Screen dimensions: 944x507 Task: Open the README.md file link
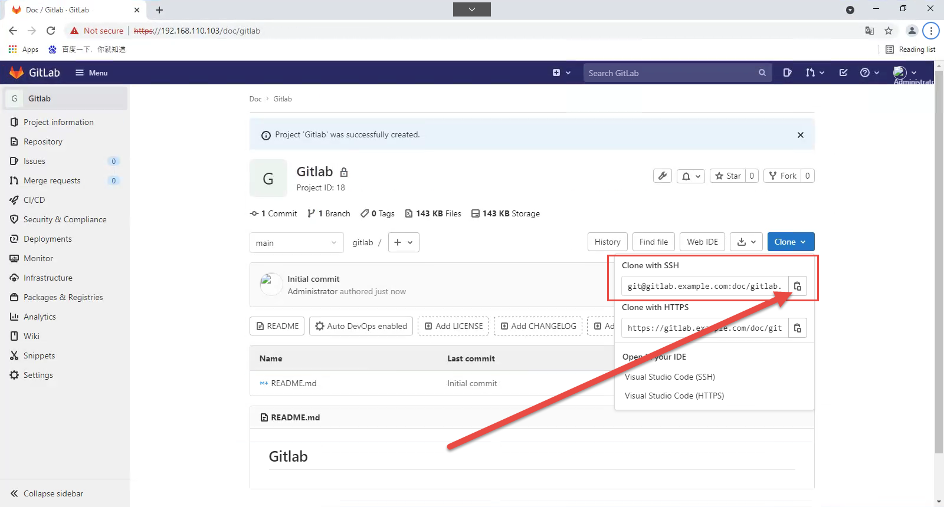[x=294, y=383]
